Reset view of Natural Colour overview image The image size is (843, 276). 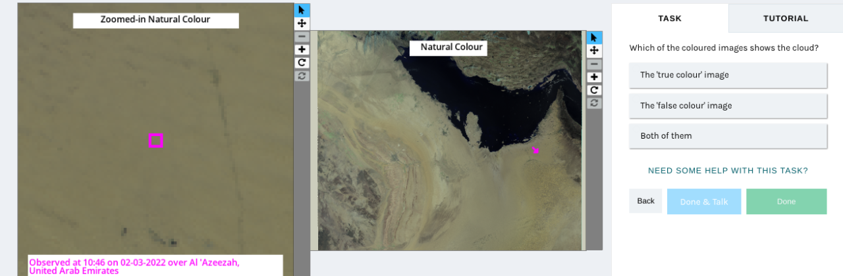593,103
